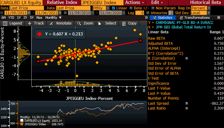This screenshot has height=128, width=224.
Task: Click the Transformations chart icon
Action: [181, 18]
